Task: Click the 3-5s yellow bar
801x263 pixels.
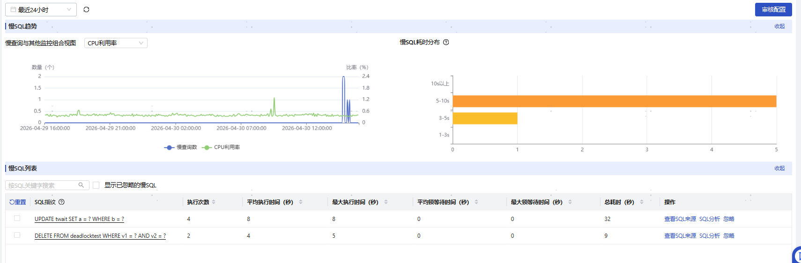Action: (x=485, y=118)
